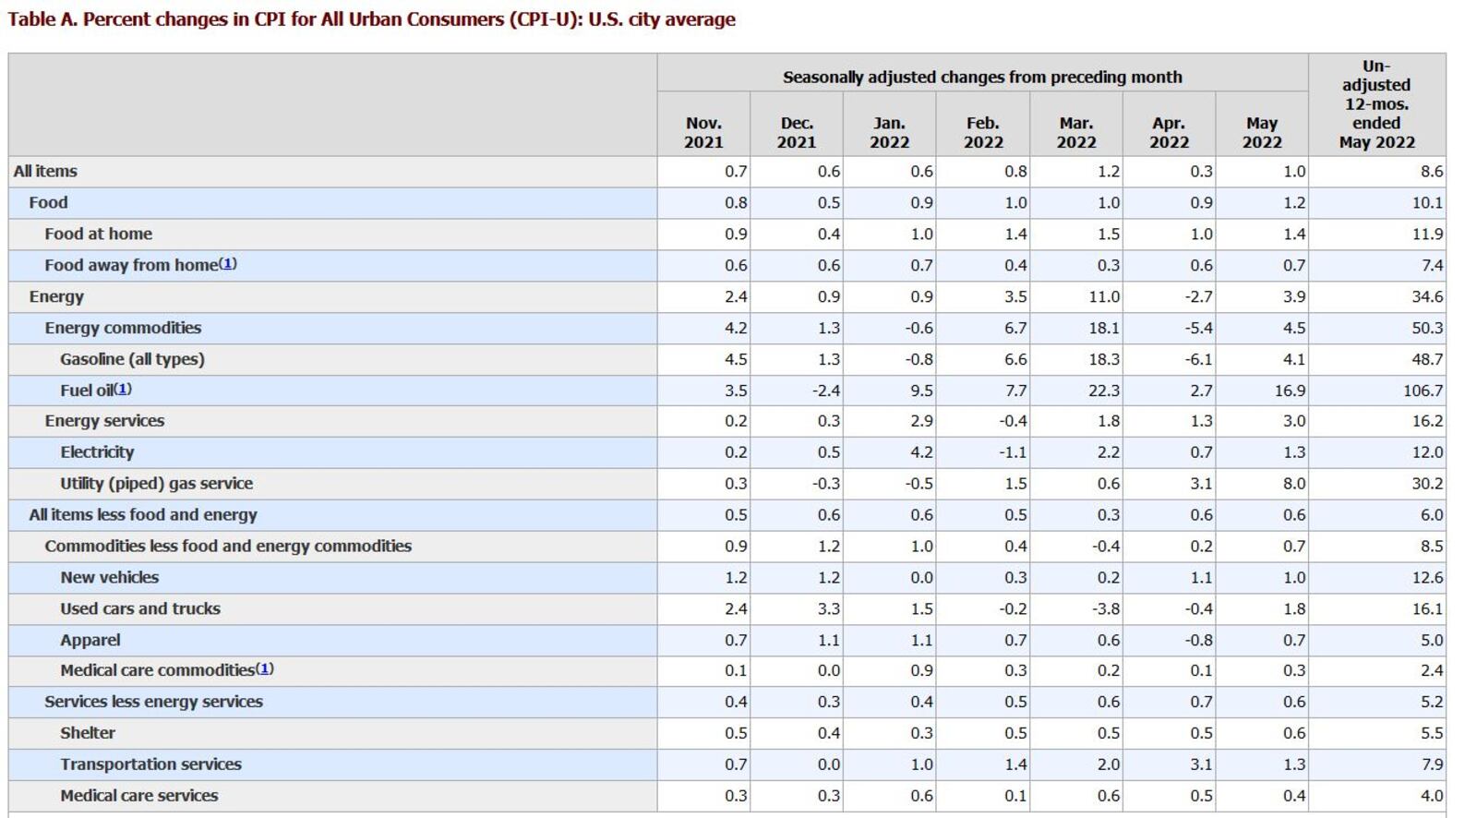Select Apparel April 2022 value -0.8
Viewport: 1477px width, 818px height.
click(x=1199, y=641)
